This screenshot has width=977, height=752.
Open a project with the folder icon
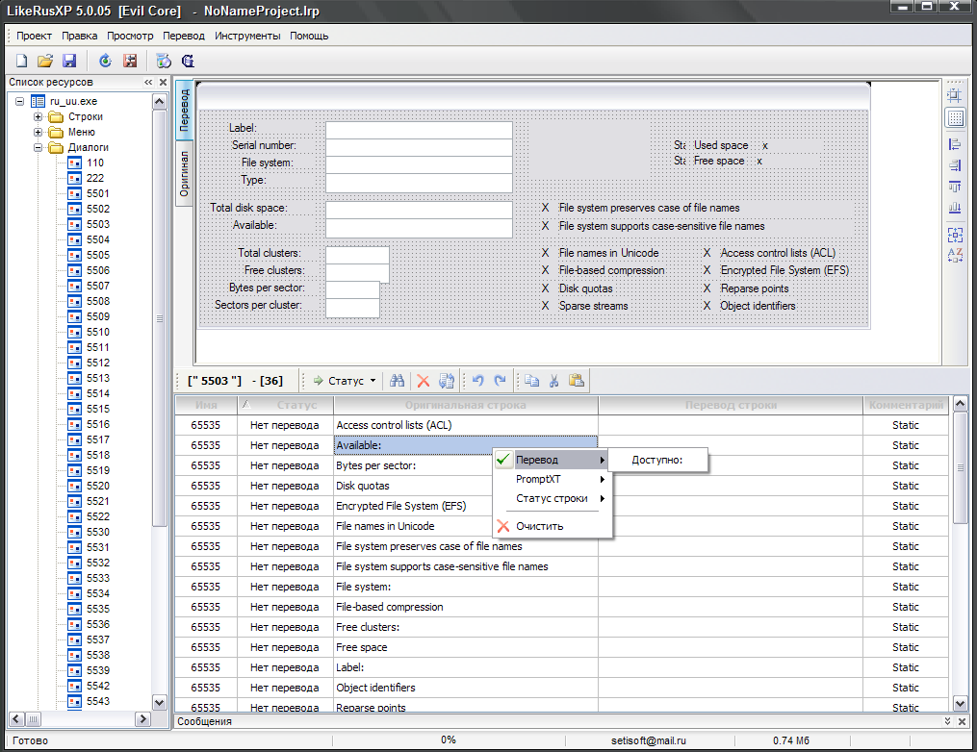click(45, 61)
